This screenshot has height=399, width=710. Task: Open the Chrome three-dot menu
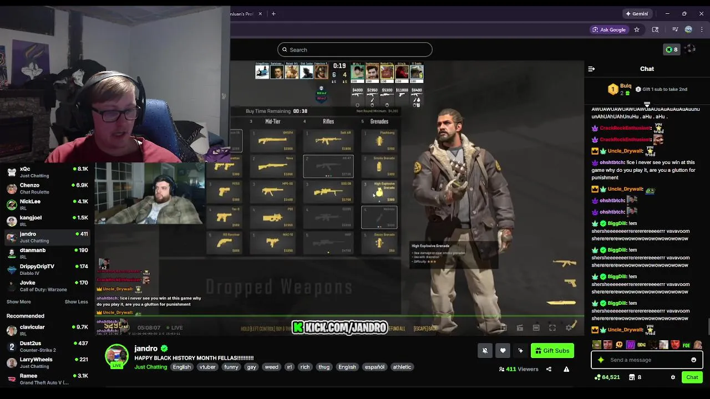click(x=702, y=29)
